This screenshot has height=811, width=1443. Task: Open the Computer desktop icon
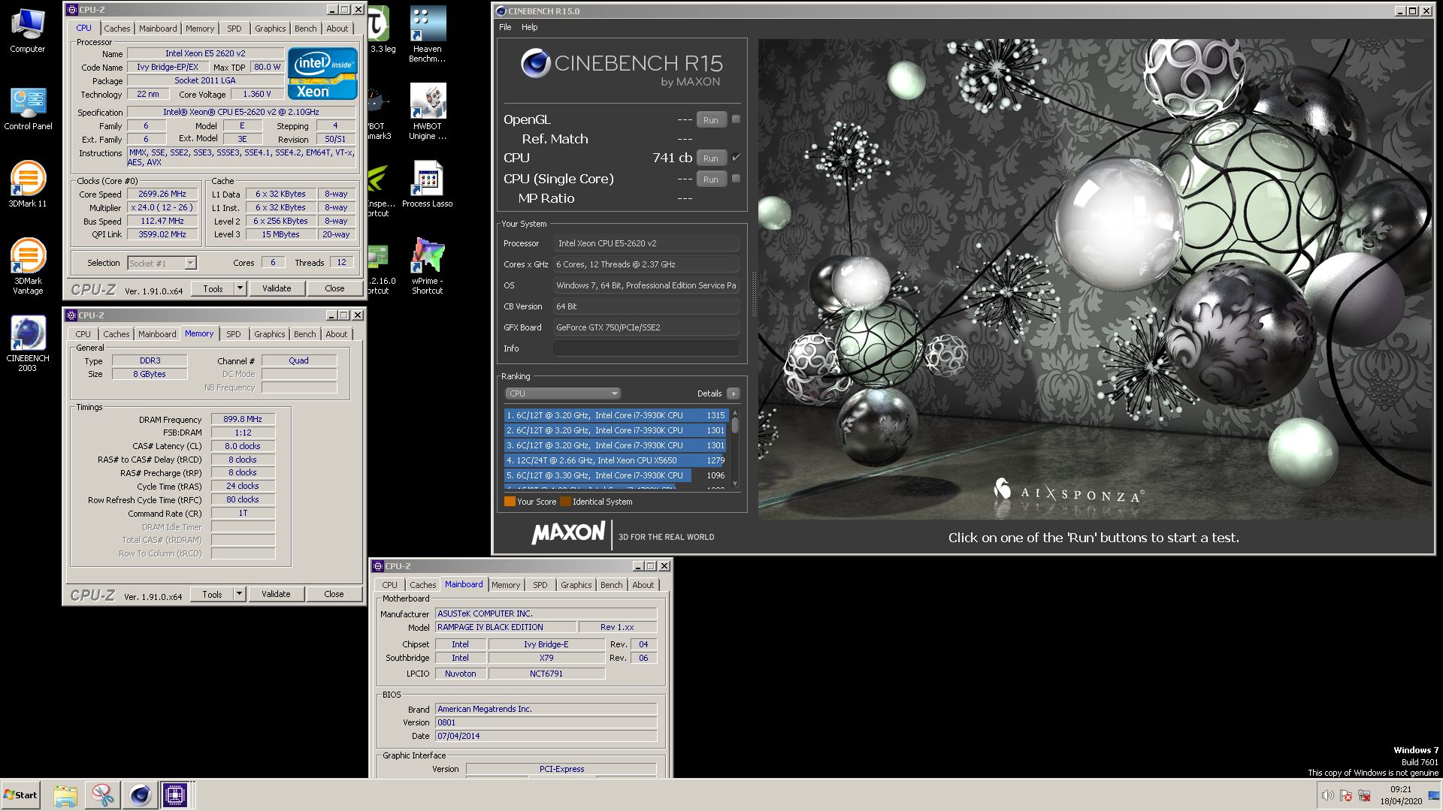tap(28, 32)
